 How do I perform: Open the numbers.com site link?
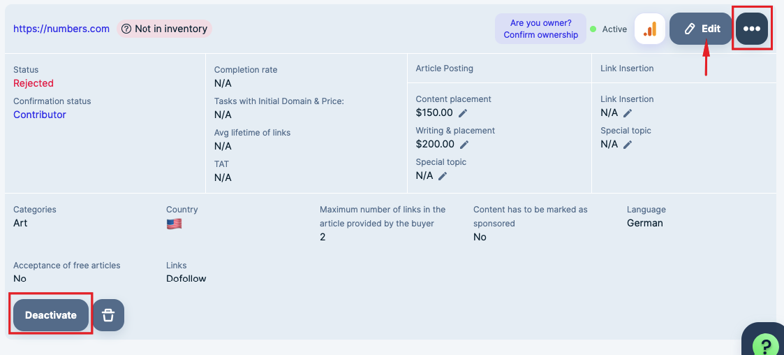[61, 29]
